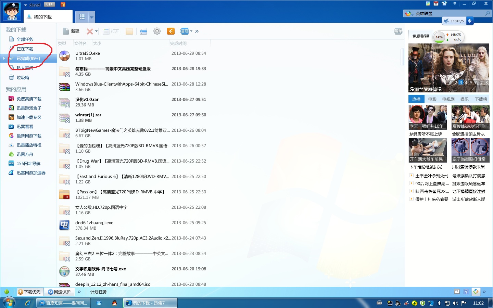Click the 文件名 column header

[80, 43]
